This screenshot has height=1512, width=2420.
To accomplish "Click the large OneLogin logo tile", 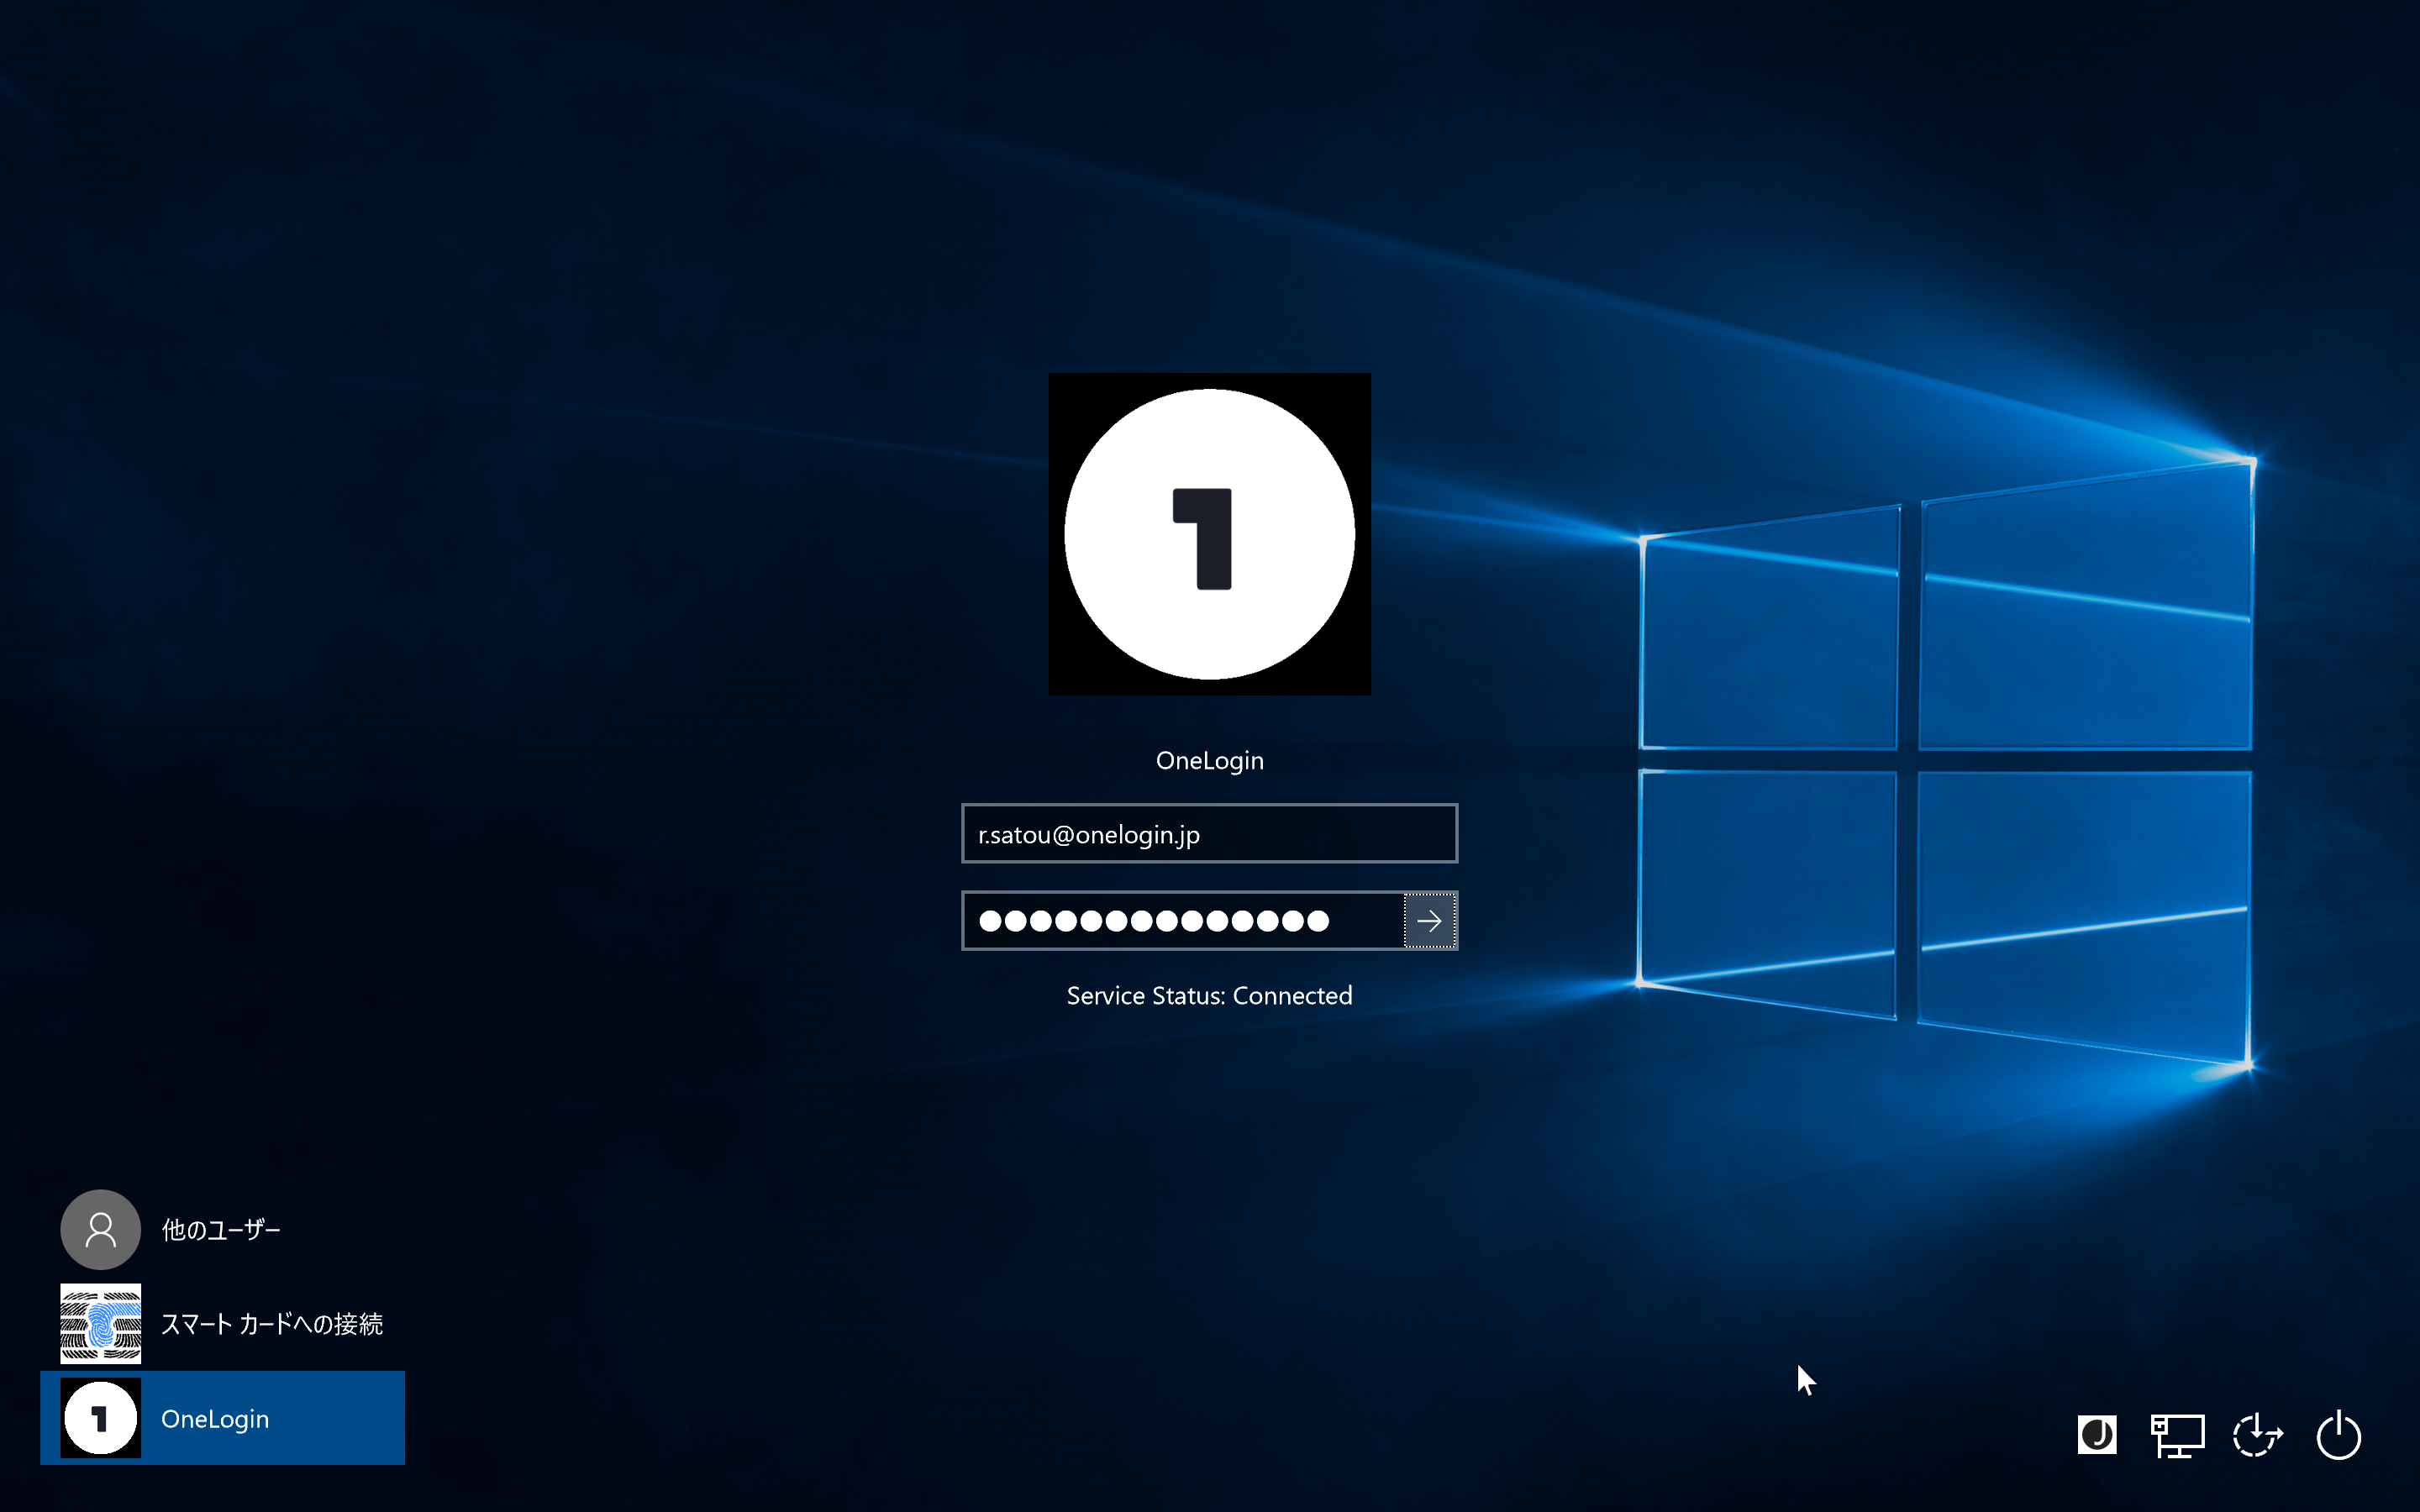I will pyautogui.click(x=1209, y=534).
